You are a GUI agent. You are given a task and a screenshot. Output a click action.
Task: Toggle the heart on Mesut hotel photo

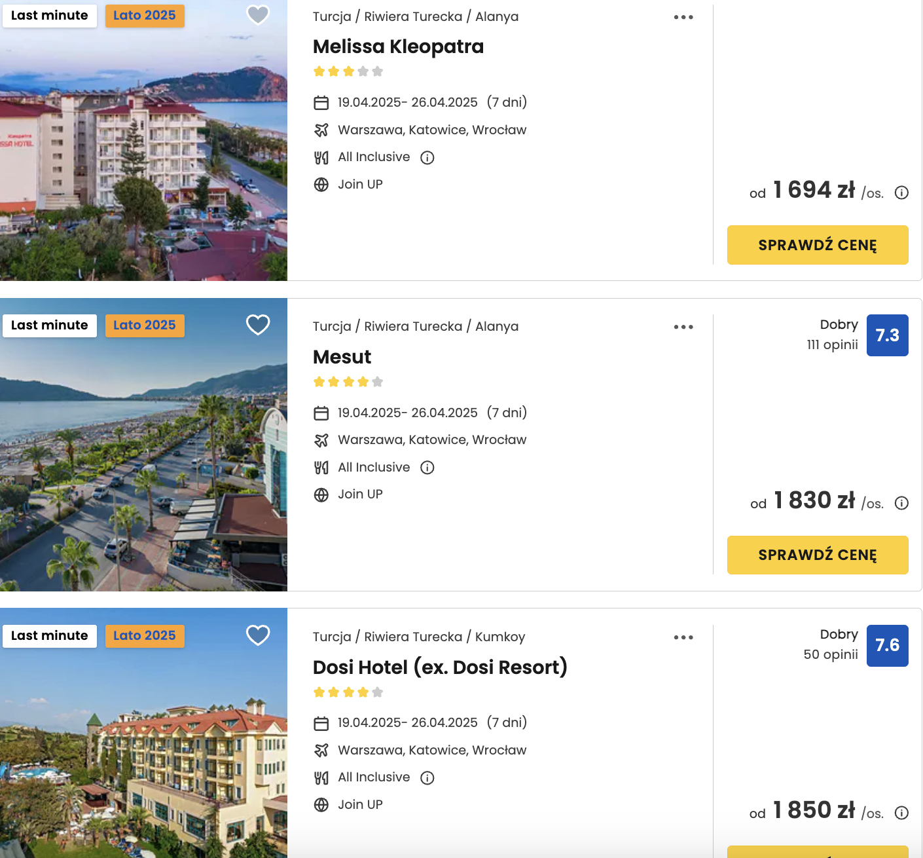(x=258, y=324)
